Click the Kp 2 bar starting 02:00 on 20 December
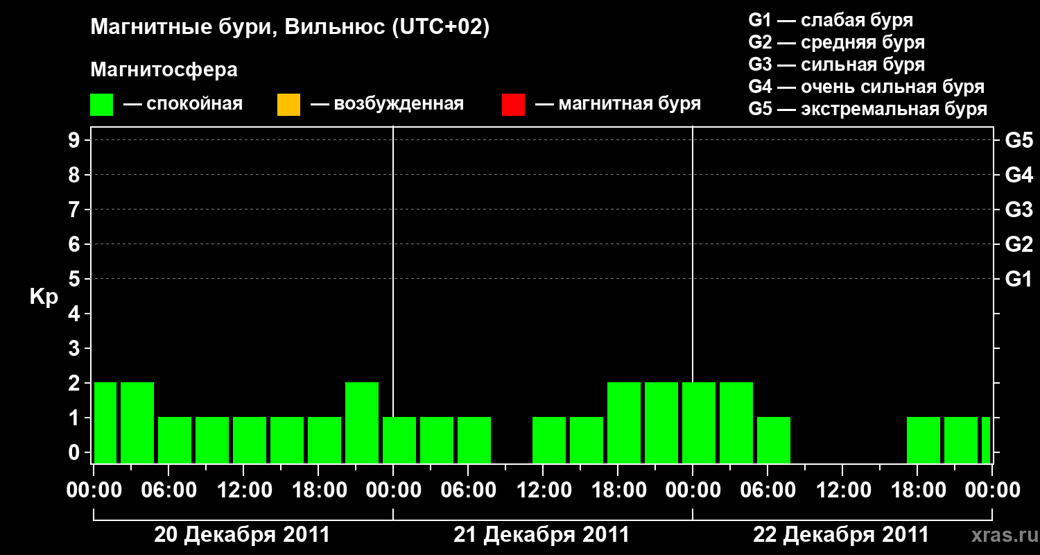Screen dimensions: 1040x555 [137, 422]
